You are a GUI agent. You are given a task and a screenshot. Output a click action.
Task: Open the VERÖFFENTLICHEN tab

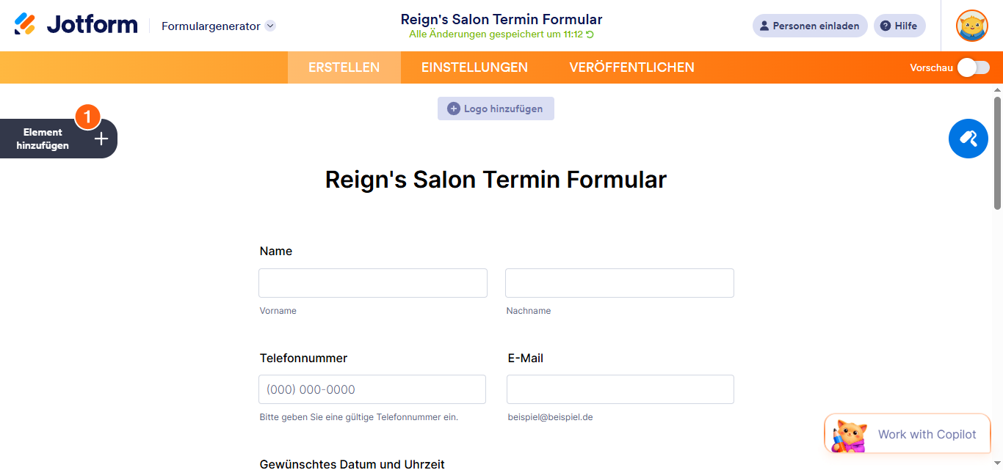631,67
